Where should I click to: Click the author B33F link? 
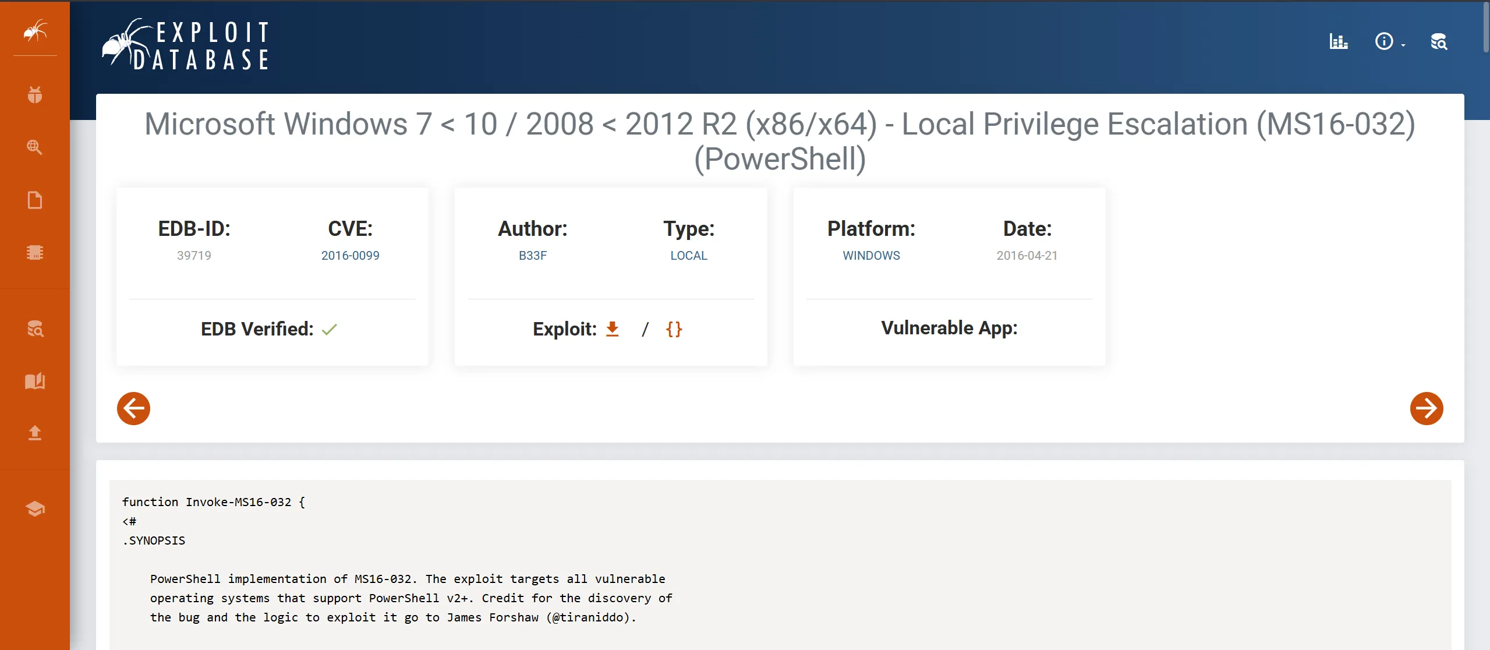coord(532,256)
